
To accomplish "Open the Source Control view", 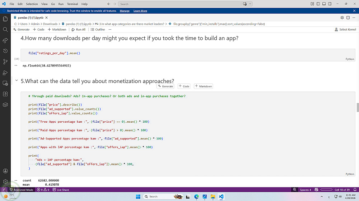I will [5, 62].
